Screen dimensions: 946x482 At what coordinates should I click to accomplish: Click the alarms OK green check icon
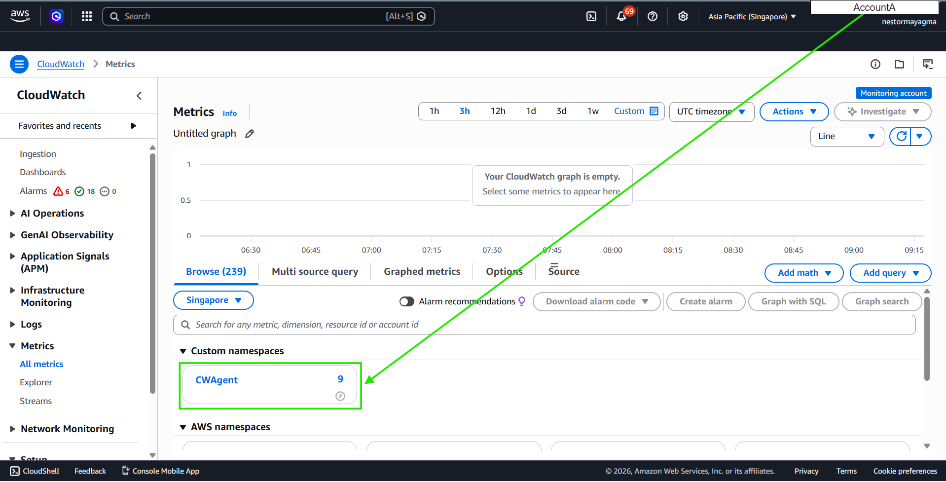79,191
